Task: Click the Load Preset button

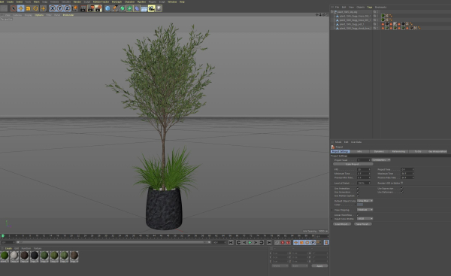Action: (342, 224)
